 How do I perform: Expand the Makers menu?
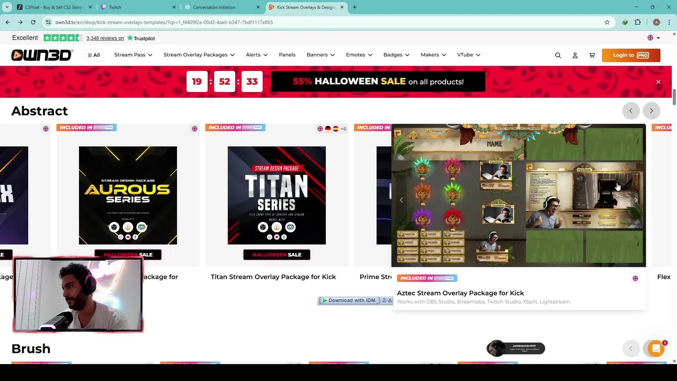point(434,55)
